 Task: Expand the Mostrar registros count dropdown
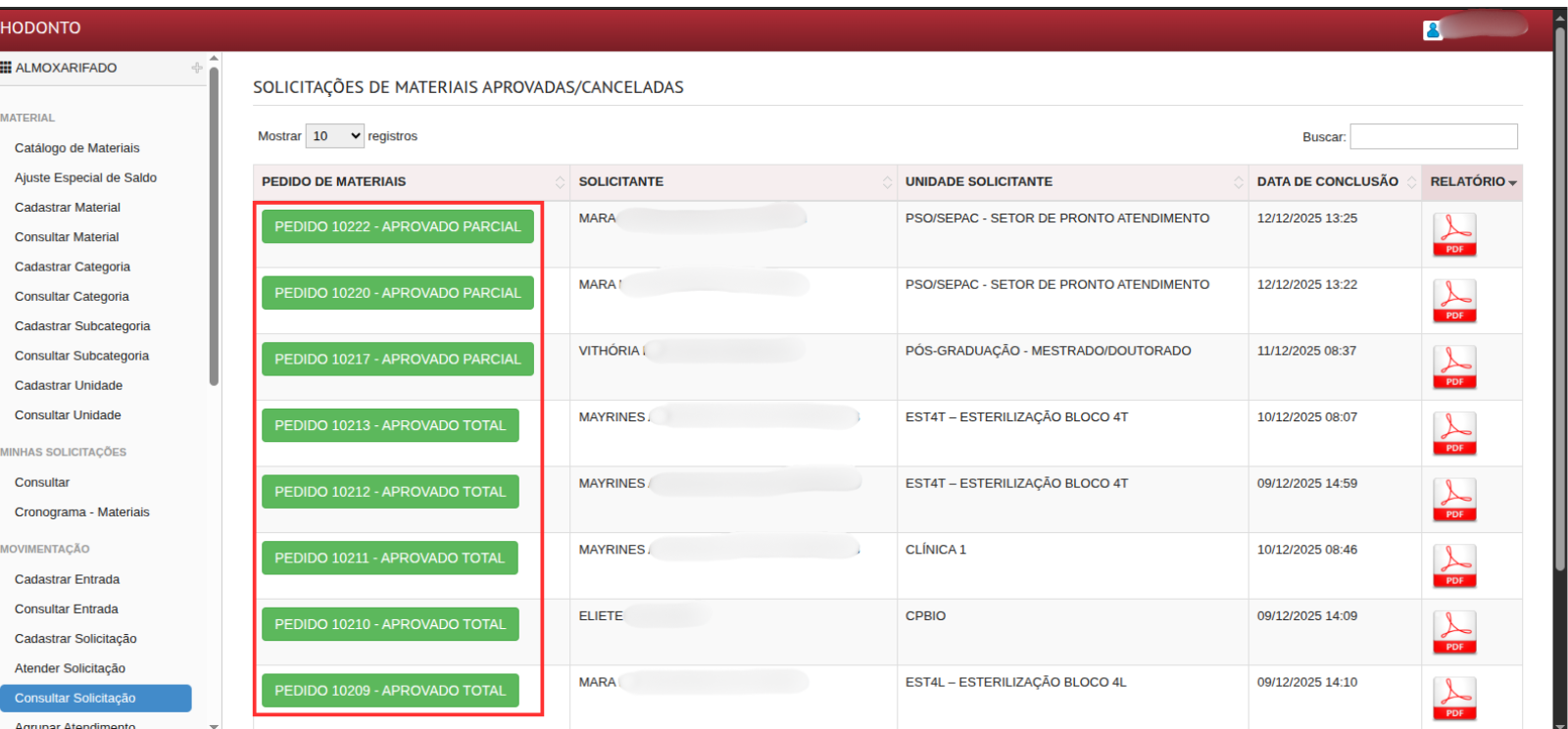tap(334, 136)
